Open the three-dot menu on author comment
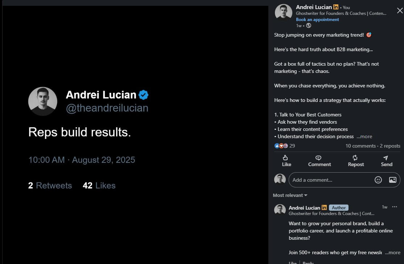Image resolution: width=404 pixels, height=264 pixels. pos(395,207)
